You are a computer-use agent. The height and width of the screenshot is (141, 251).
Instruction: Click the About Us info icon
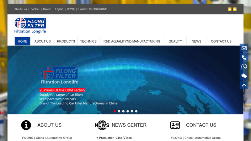tap(26, 125)
